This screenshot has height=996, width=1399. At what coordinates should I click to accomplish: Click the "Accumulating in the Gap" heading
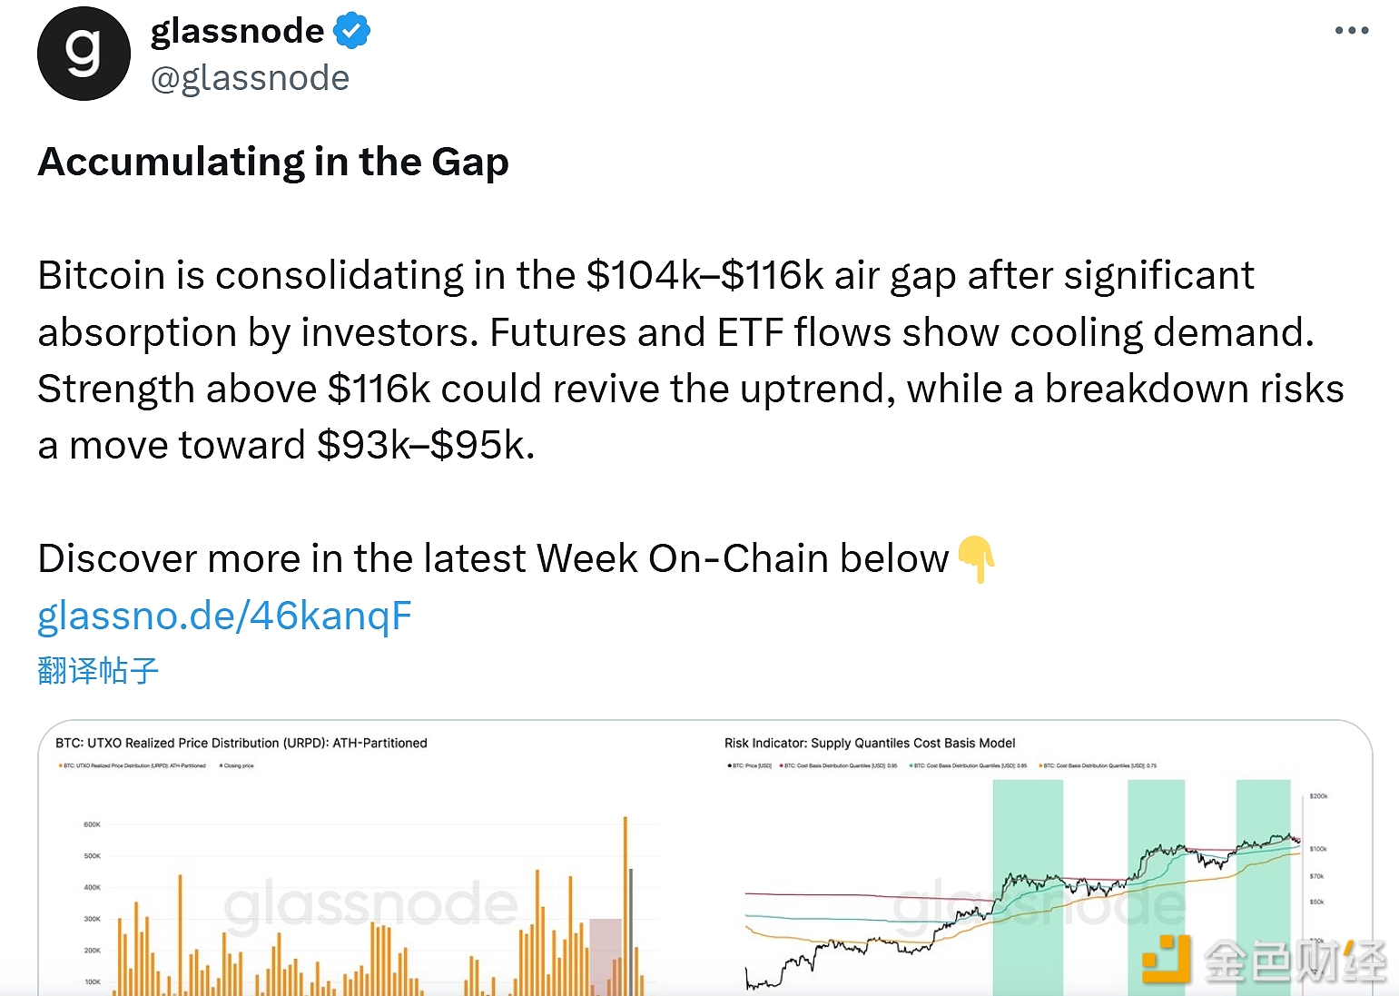(x=273, y=162)
